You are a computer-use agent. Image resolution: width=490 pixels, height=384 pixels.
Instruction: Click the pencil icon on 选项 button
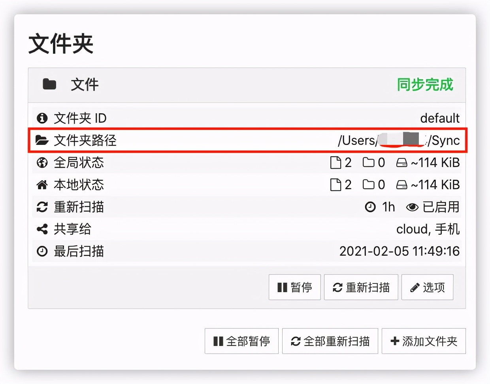pyautogui.click(x=415, y=287)
